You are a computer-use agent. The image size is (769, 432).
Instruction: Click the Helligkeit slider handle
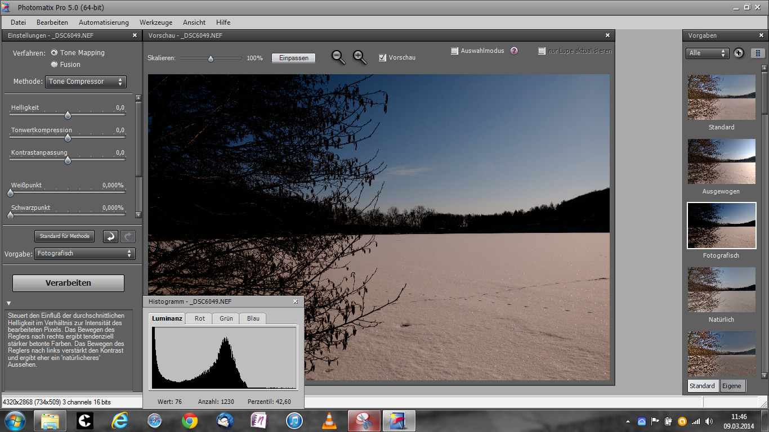click(68, 115)
